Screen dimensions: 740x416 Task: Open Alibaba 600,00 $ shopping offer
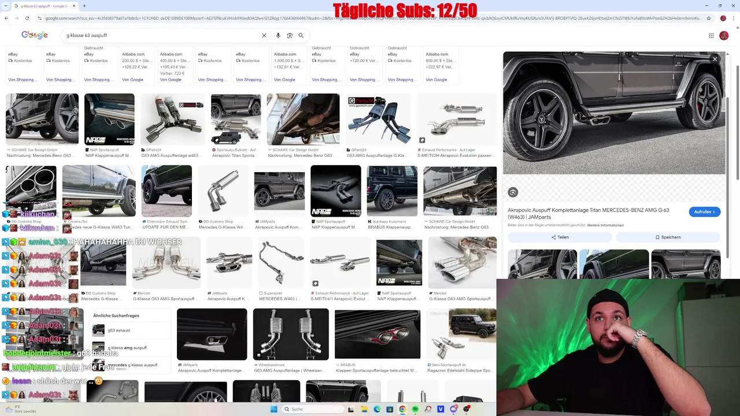click(441, 66)
